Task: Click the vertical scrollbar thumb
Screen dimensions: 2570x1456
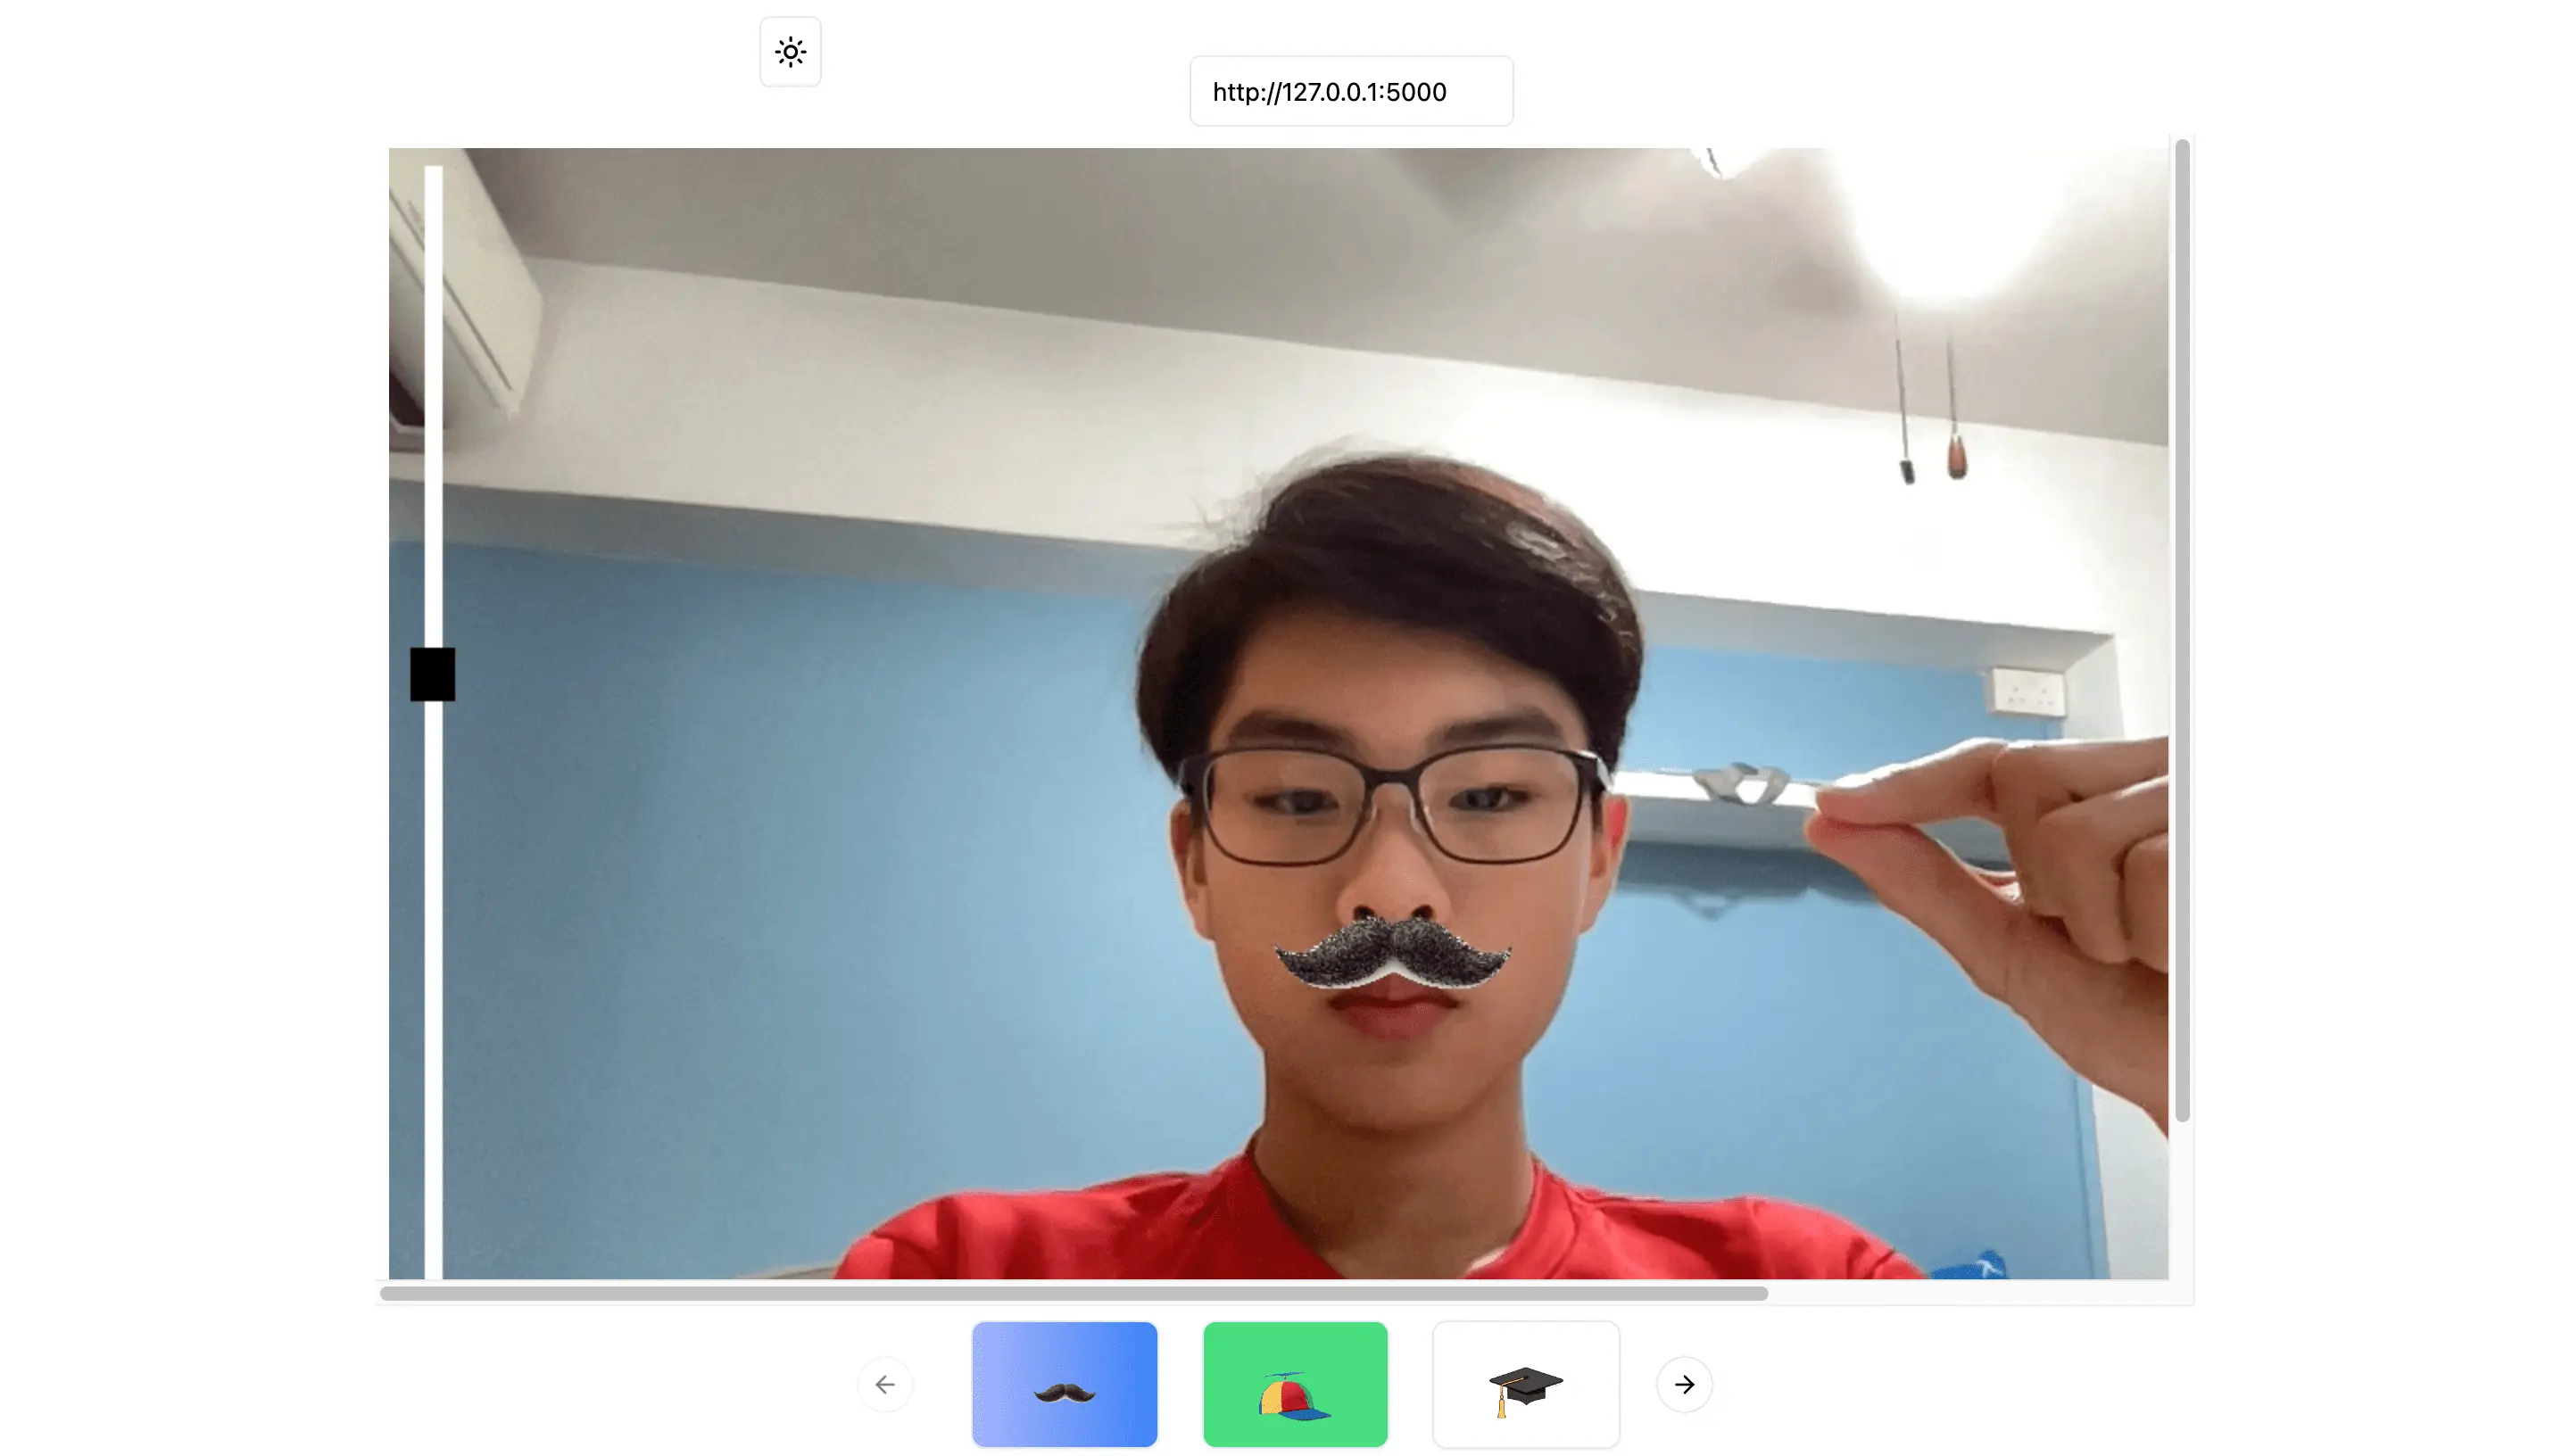Action: point(2182,630)
